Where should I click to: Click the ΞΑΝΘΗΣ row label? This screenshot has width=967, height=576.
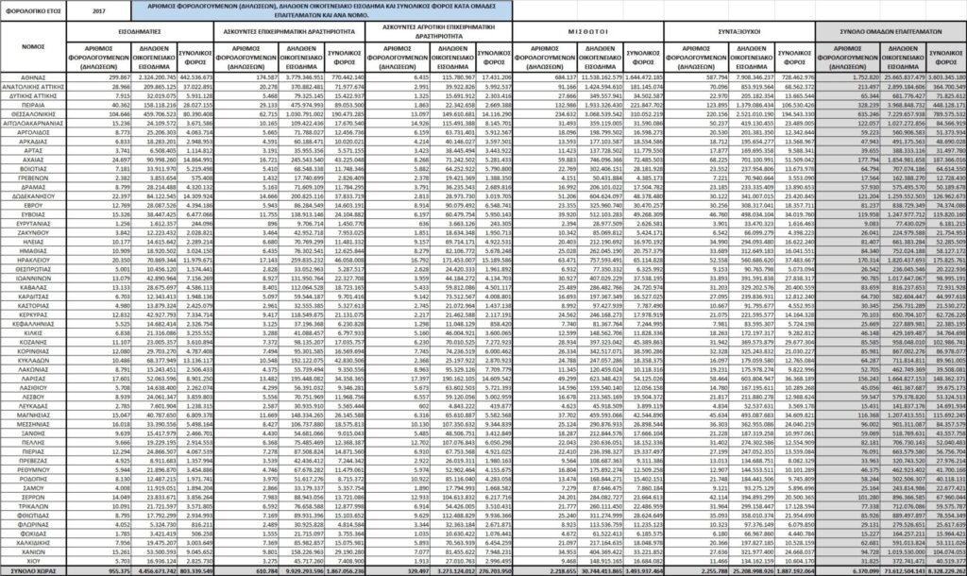coord(33,432)
